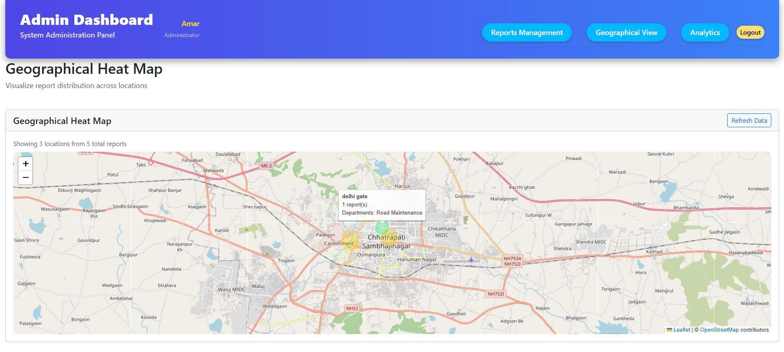784x352 pixels.
Task: Click the orange heat circle over Chhatrapati label
Action: tap(389, 238)
